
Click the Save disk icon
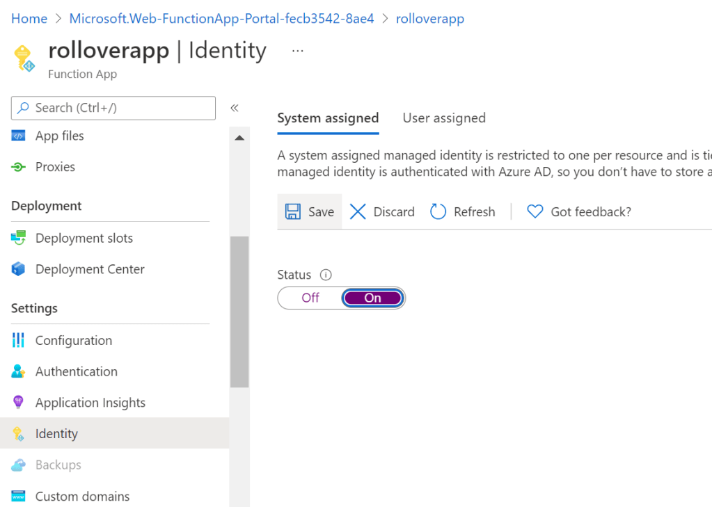(x=293, y=211)
